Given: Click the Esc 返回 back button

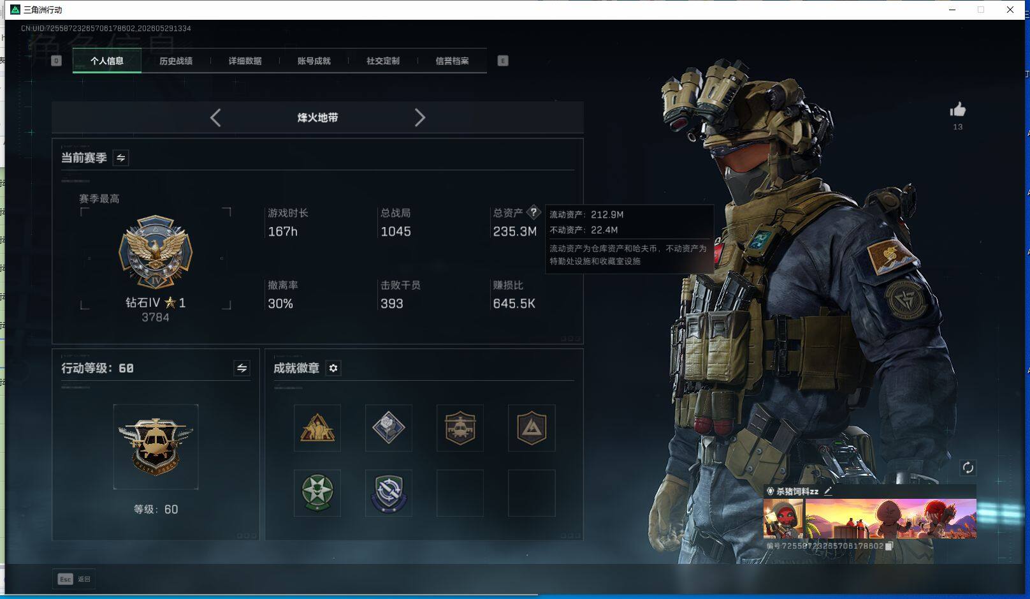Looking at the screenshot, I should (74, 579).
